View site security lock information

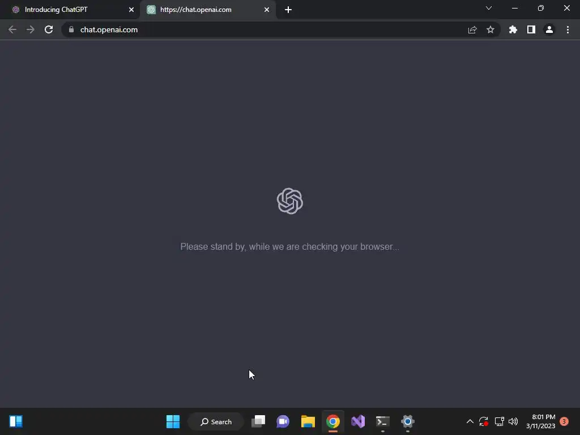tap(71, 29)
